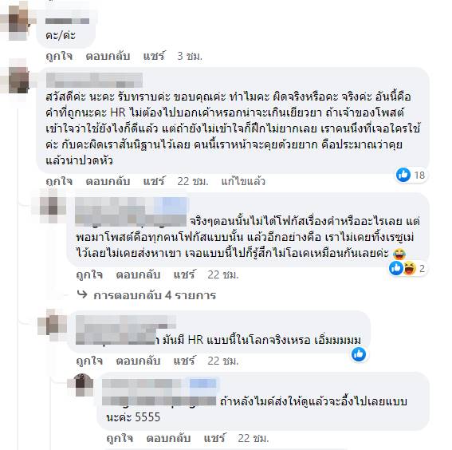This screenshot has height=450, width=452.
Task: Click the avatar on the ถ้าหลังไมค์ reply
Action: click(x=81, y=385)
